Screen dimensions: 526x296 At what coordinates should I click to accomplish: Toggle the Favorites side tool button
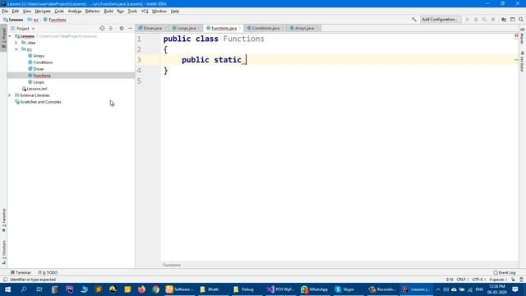[3, 220]
